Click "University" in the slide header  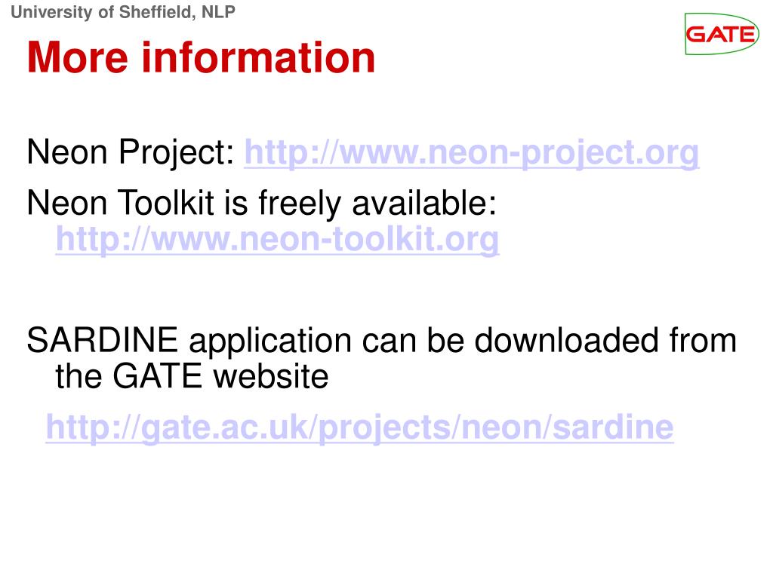[51, 12]
